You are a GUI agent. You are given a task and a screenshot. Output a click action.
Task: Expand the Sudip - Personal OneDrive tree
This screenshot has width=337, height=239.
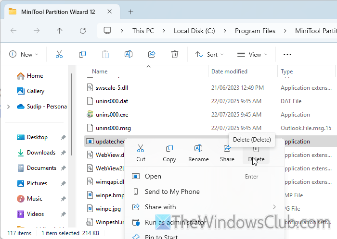[x=8, y=107]
